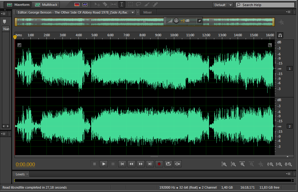Open the Levels panel options menu
Viewport: 298px width, 192px height.
[288, 174]
